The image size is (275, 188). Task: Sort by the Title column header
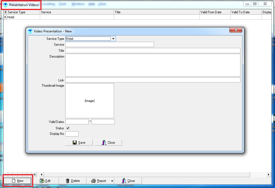(x=156, y=12)
